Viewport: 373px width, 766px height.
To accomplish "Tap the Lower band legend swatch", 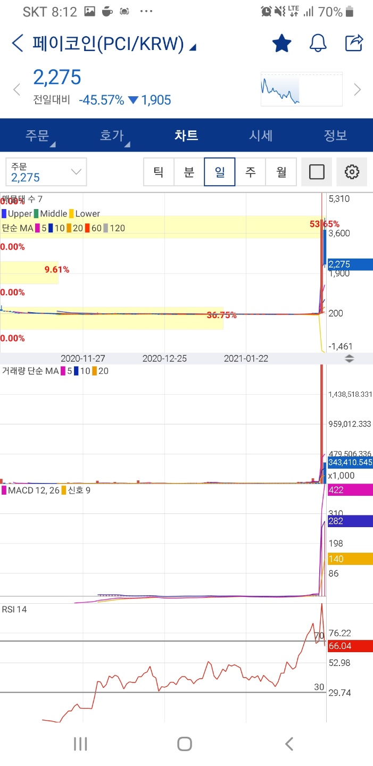I will (71, 214).
